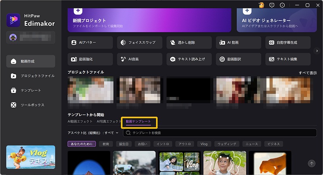Select the あなたのために category chip
323x175 pixels.
pos(82,144)
